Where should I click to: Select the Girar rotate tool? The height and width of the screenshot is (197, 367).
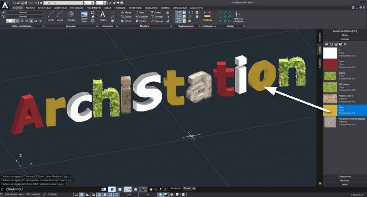pos(140,12)
